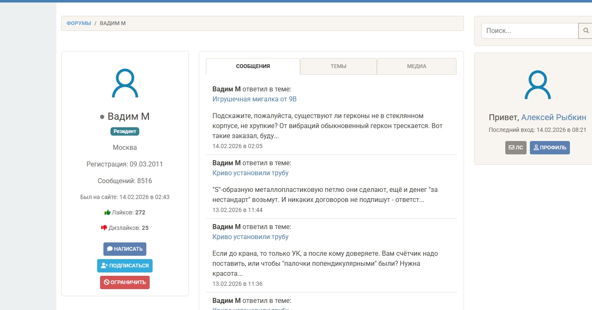Screen dimensions: 592x310
Task: Click Вадим М's profile avatar icon
Action: (125, 83)
